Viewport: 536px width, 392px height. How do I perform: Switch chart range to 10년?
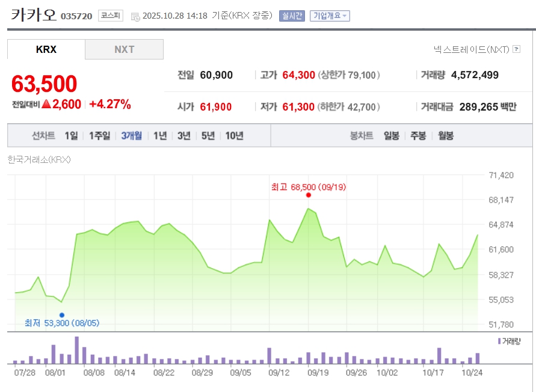tap(234, 136)
